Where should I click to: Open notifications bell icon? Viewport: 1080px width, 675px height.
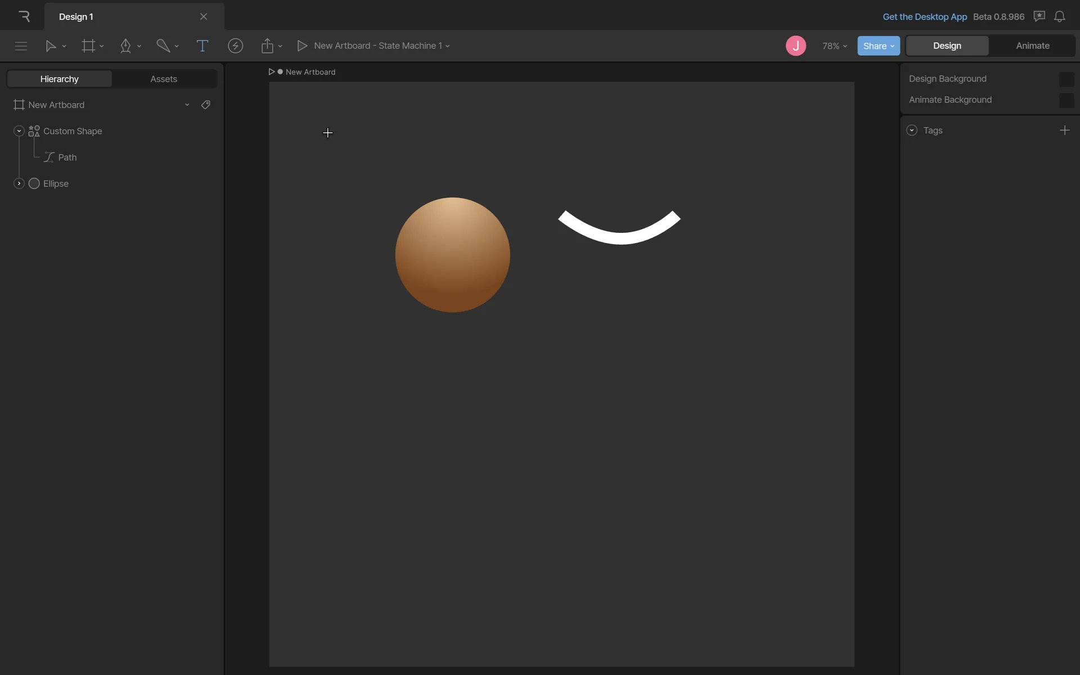pyautogui.click(x=1059, y=17)
